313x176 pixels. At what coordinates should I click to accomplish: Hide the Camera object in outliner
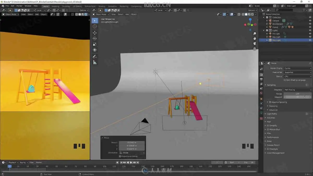click(310, 21)
